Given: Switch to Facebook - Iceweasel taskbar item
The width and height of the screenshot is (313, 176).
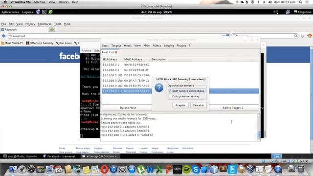Looking at the screenshot, I should point(59,156).
